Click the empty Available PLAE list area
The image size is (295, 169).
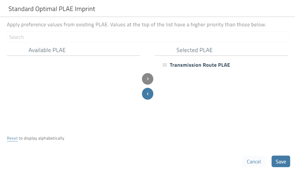coord(74,92)
